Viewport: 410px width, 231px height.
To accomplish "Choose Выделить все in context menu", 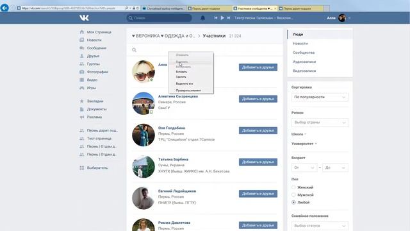I will (184, 83).
